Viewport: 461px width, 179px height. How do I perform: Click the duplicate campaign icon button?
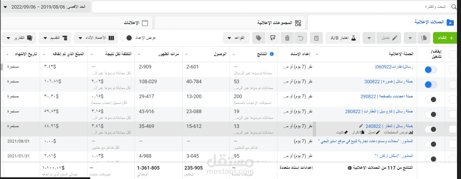(424, 38)
